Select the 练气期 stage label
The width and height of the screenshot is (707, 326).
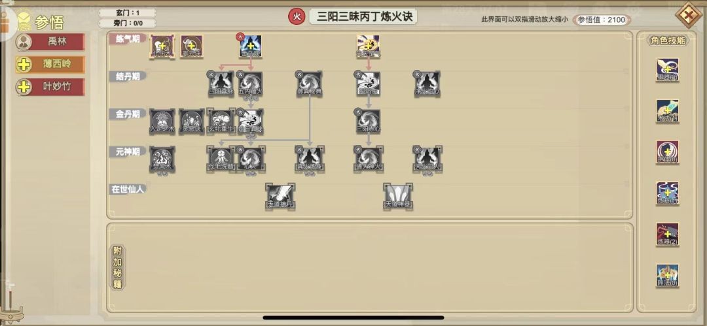coord(127,39)
